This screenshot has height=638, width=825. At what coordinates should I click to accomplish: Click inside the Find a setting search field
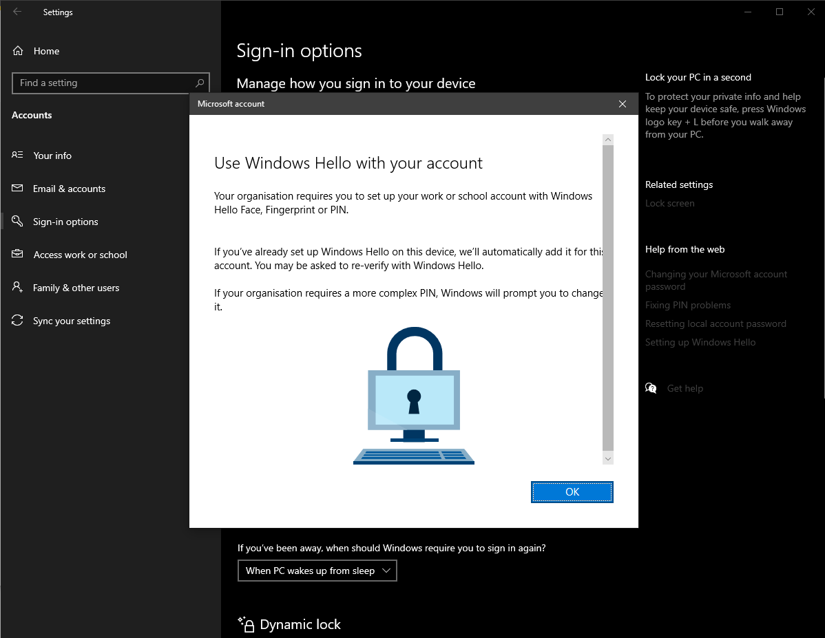[x=96, y=83]
